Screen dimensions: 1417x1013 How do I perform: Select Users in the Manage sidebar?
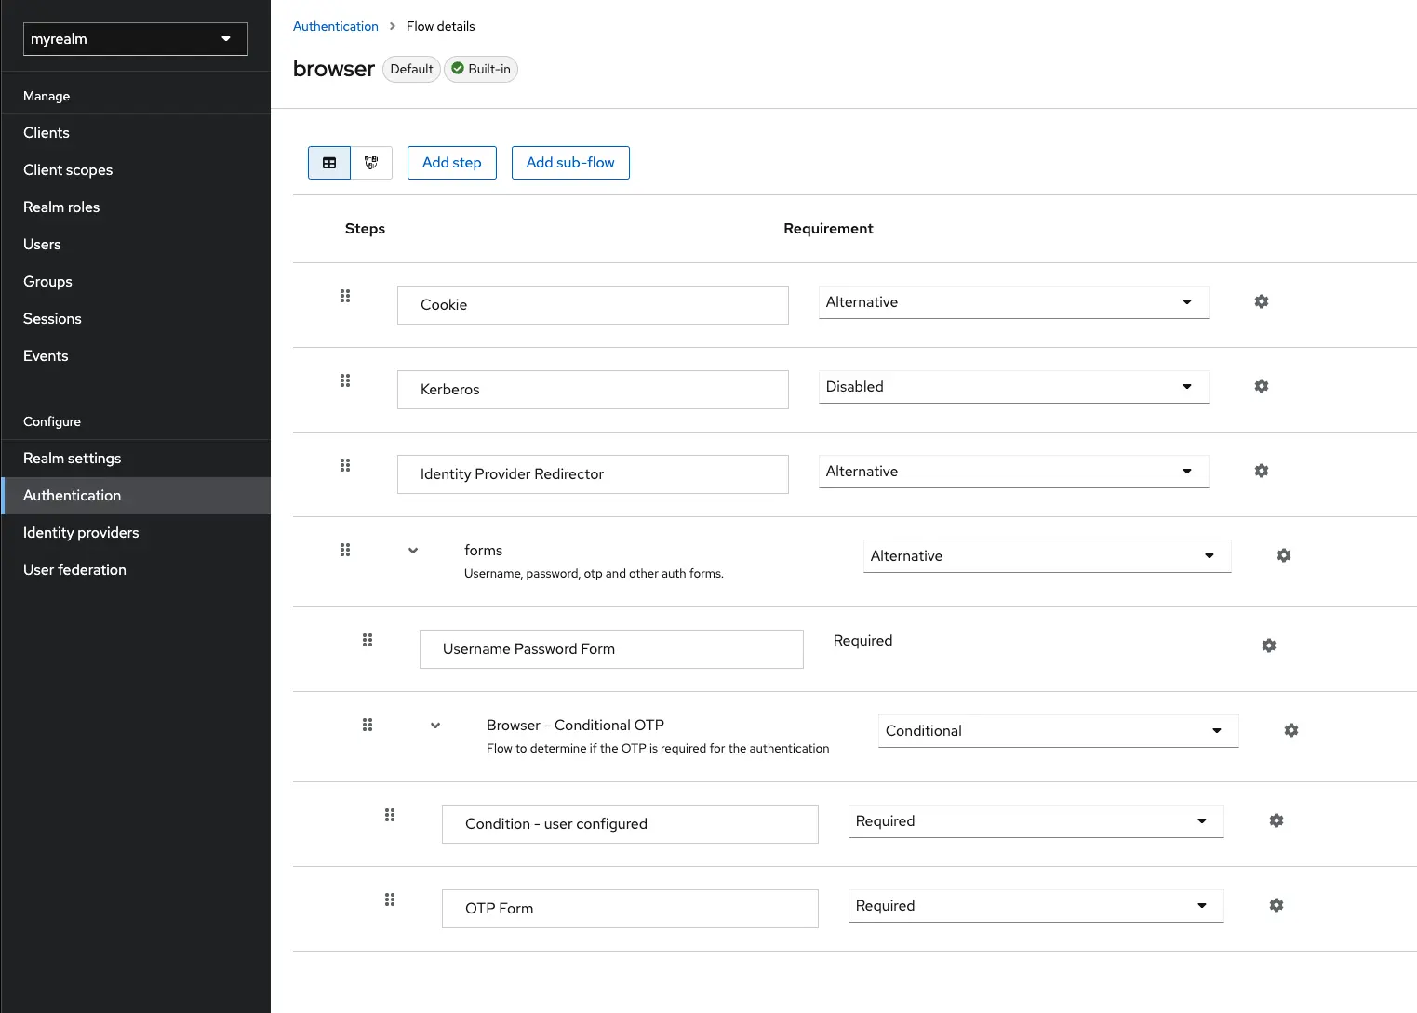42,244
